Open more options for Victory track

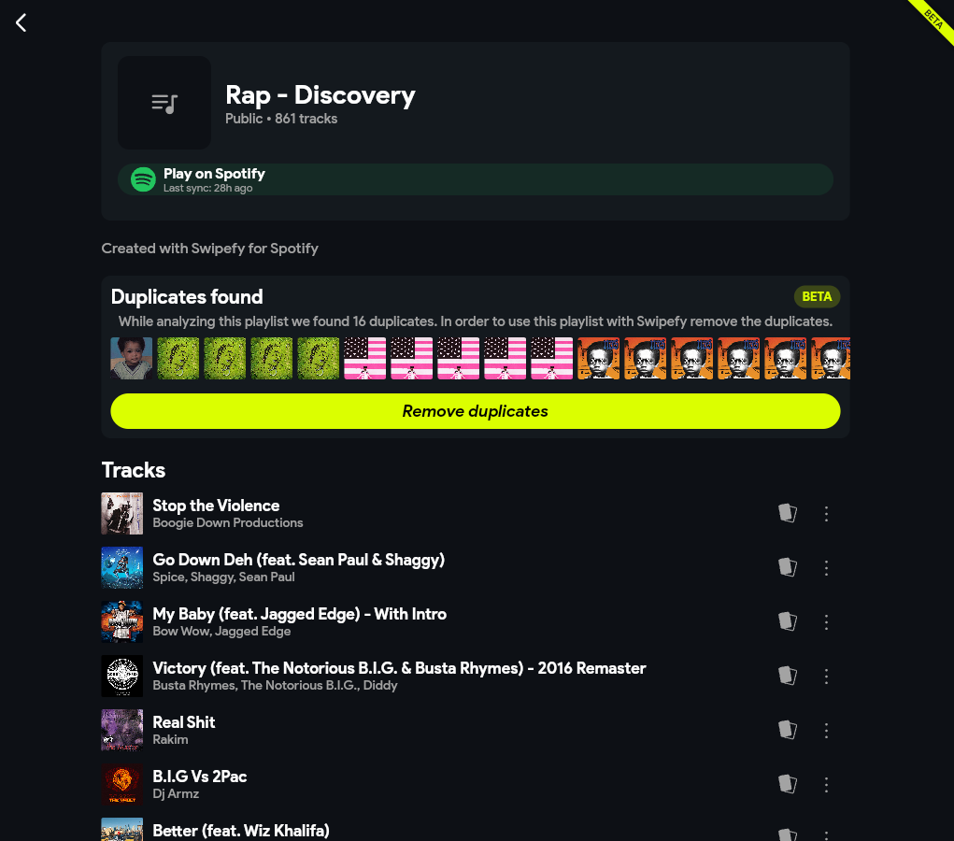826,677
